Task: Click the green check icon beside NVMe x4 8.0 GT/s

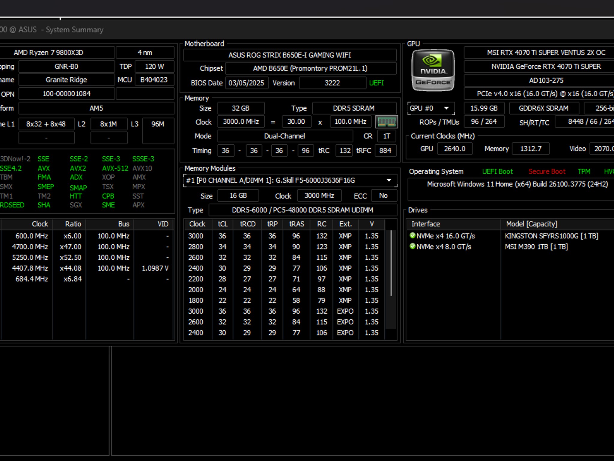Action: click(x=412, y=246)
